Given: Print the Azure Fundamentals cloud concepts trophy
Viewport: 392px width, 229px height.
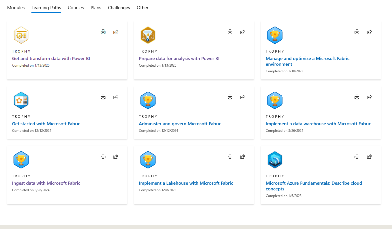Looking at the screenshot, I should tap(357, 157).
